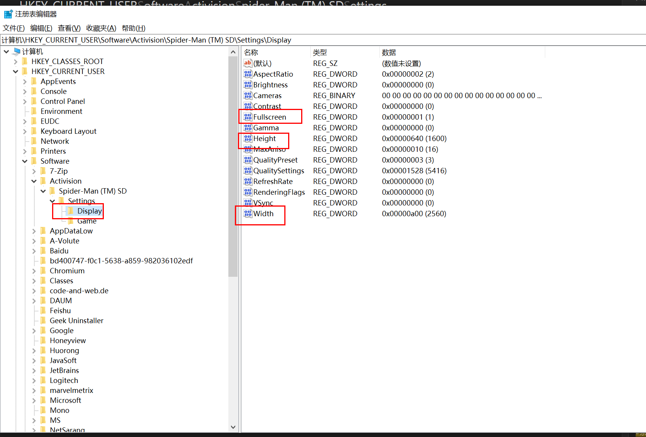This screenshot has height=437, width=646.
Task: Click the default string value icon
Action: pos(248,63)
